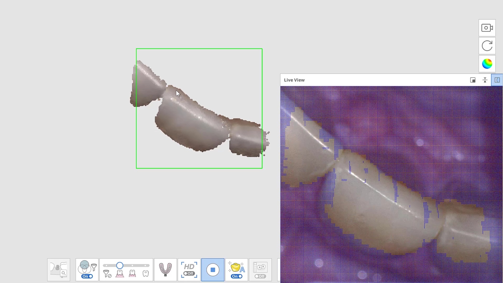Screen dimensions: 503x283
Task: Open the rainbow color map display mode
Action: tap(487, 64)
